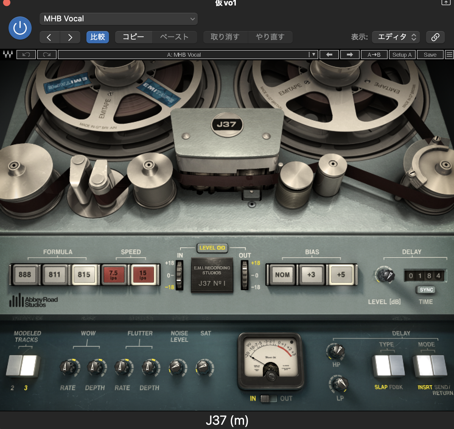
Task: Click the NOISE LEVEL knob
Action: tap(177, 367)
